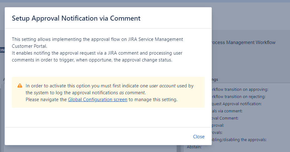Close the Setup Approval Notification dialog
The height and width of the screenshot is (152, 290).
199,137
